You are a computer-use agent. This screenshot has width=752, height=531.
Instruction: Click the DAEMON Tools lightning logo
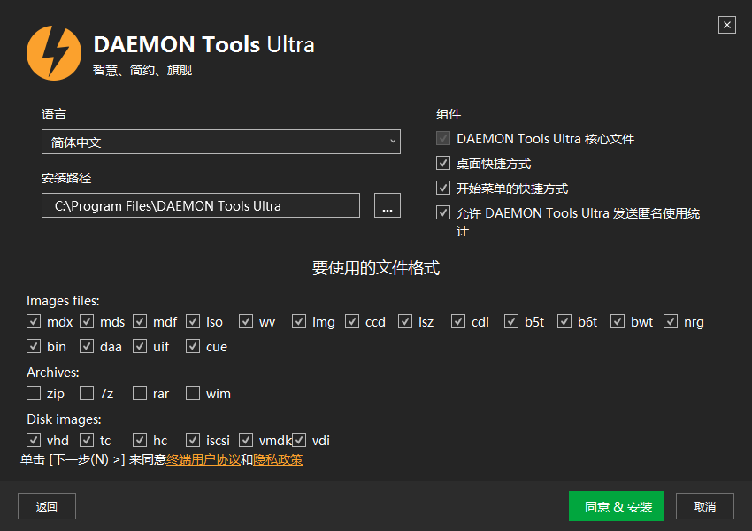[x=54, y=52]
